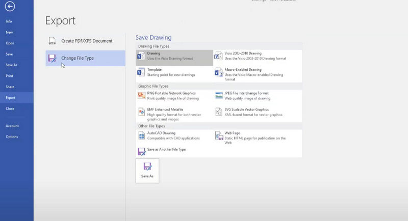Click the Visio 2003-2010 Drawing icon
This screenshot has height=221, width=408.
[218, 56]
